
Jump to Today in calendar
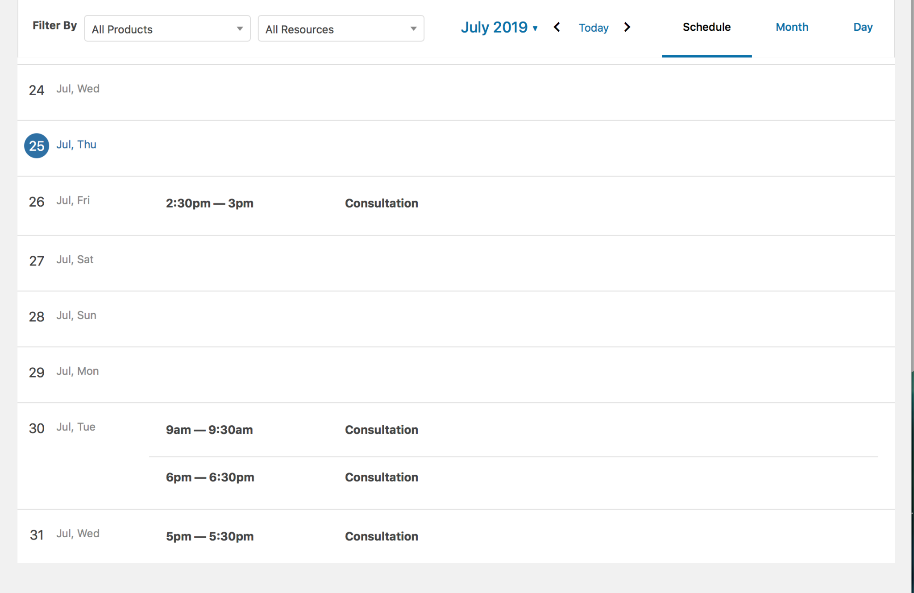(593, 28)
